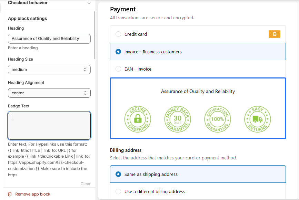Open the Heading Size dropdown
The height and width of the screenshot is (200, 299).
tap(49, 70)
